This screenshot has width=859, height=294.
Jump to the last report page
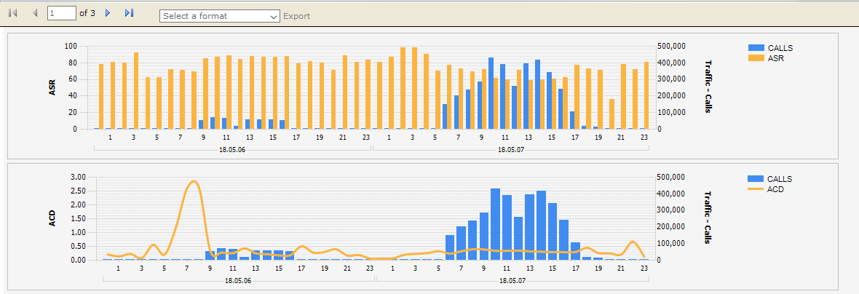[129, 14]
